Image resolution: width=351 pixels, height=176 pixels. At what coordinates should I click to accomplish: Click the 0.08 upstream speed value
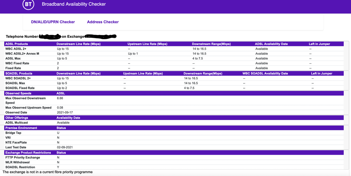point(60,107)
